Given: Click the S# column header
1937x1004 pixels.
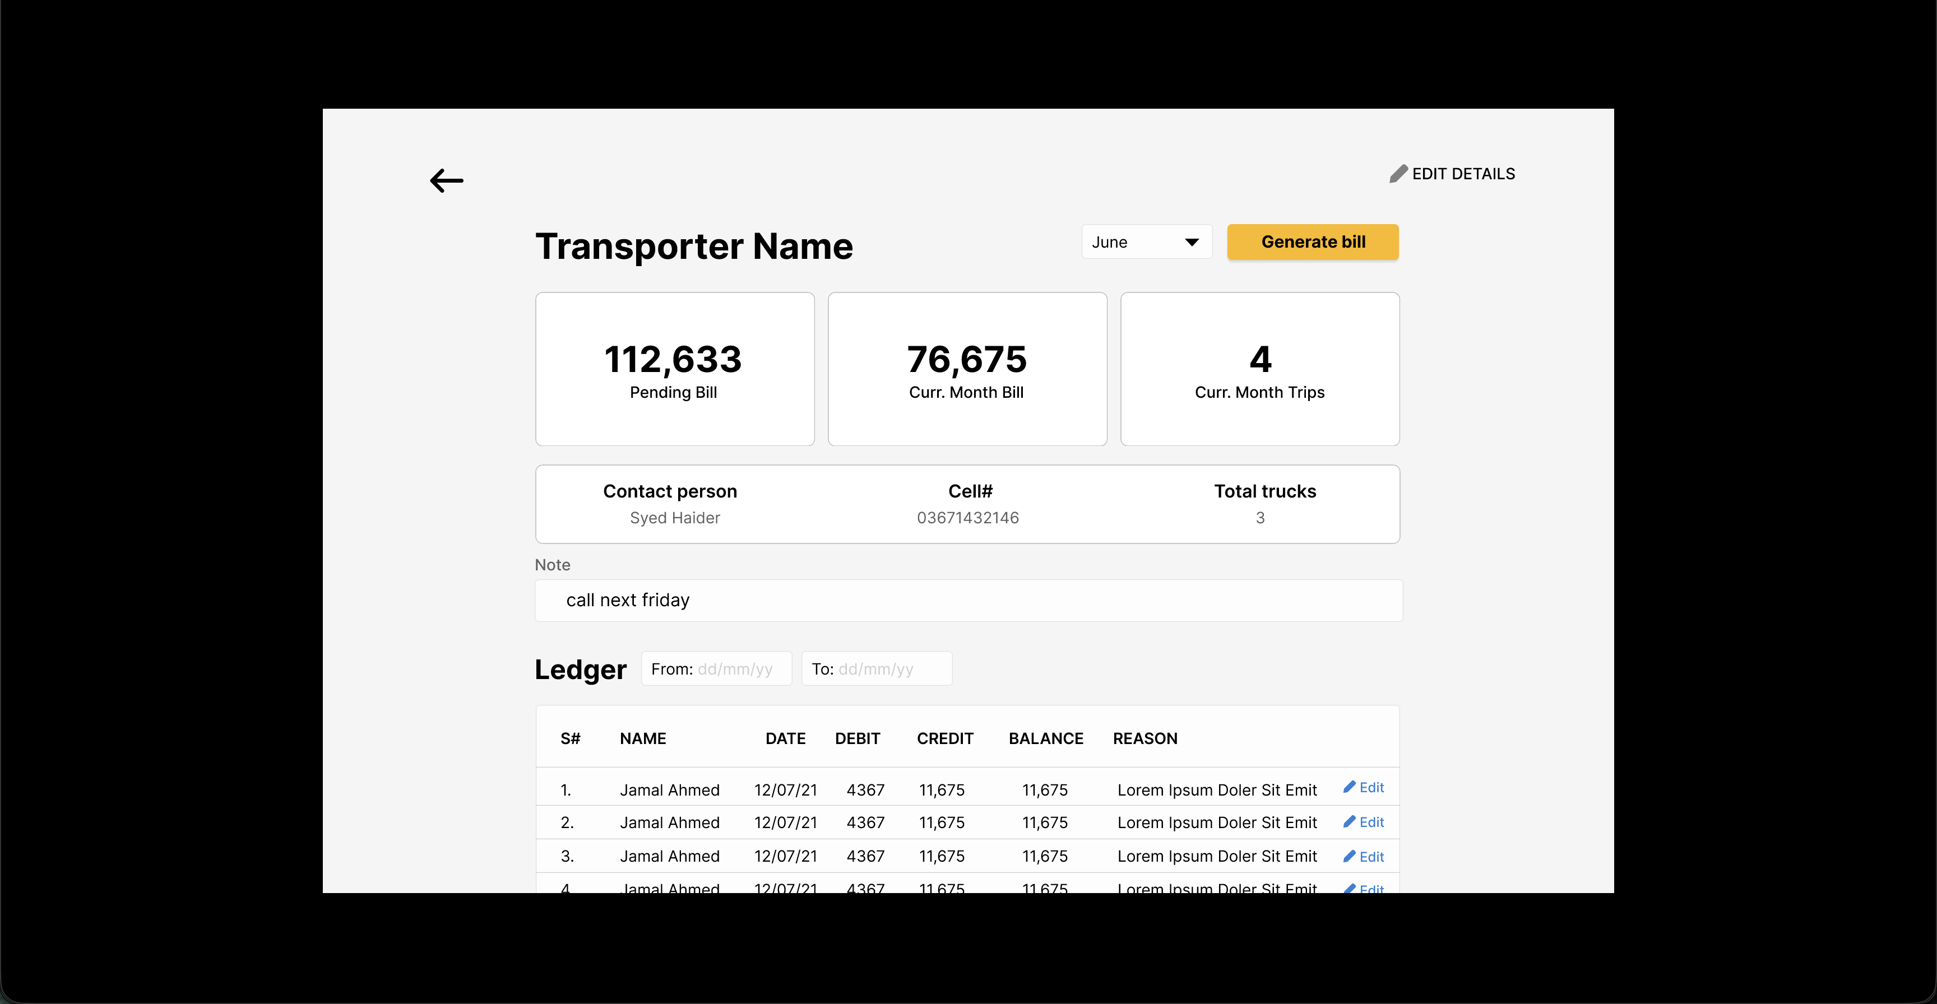Looking at the screenshot, I should (570, 739).
